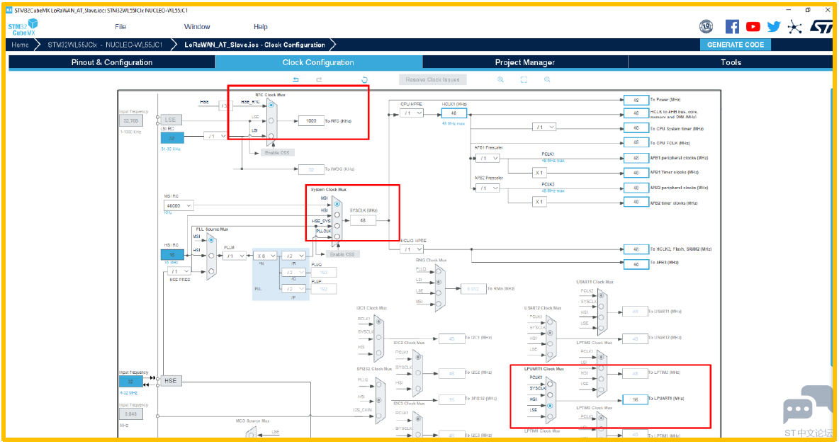Click the LSI RC 32 block
This screenshot has height=444, width=839.
[x=172, y=138]
